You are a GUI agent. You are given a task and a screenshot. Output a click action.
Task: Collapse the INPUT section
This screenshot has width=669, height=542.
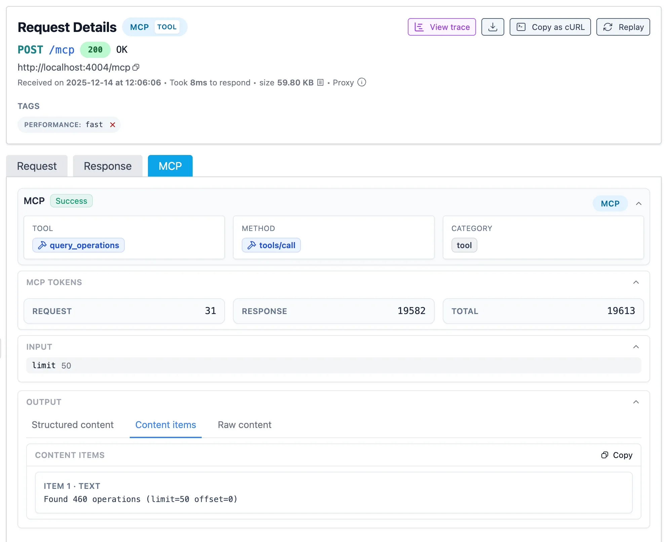click(x=635, y=346)
